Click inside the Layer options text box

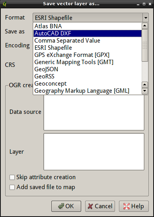[x=94, y=152]
